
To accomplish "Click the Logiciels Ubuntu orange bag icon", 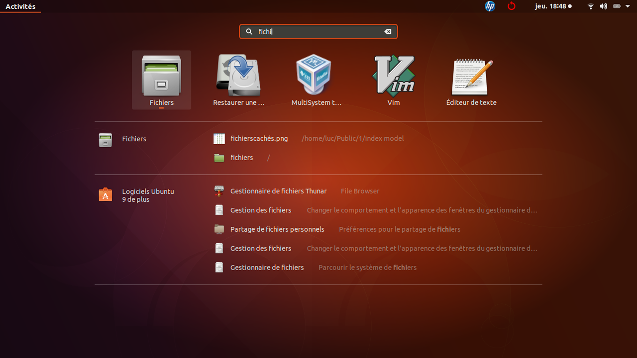I will 105,194.
